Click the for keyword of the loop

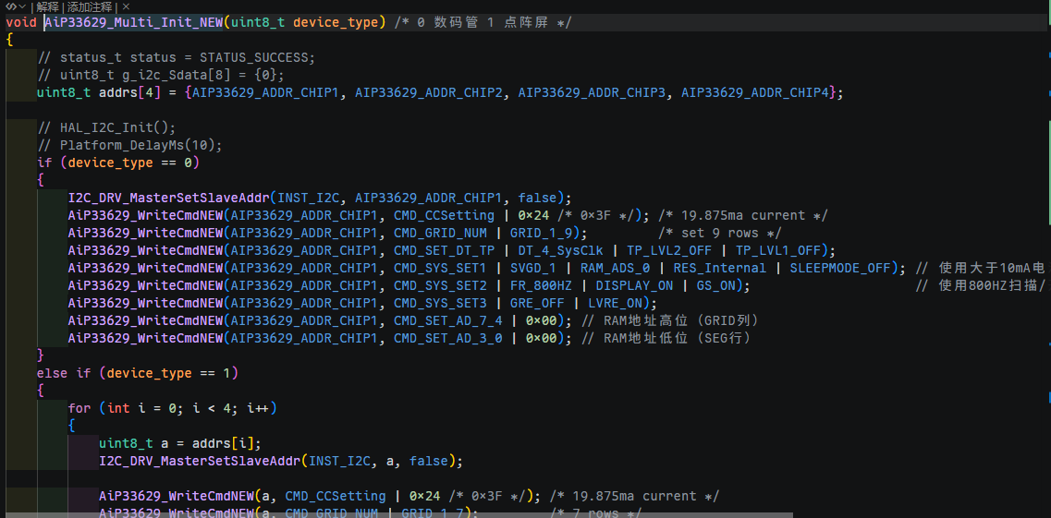coord(79,407)
